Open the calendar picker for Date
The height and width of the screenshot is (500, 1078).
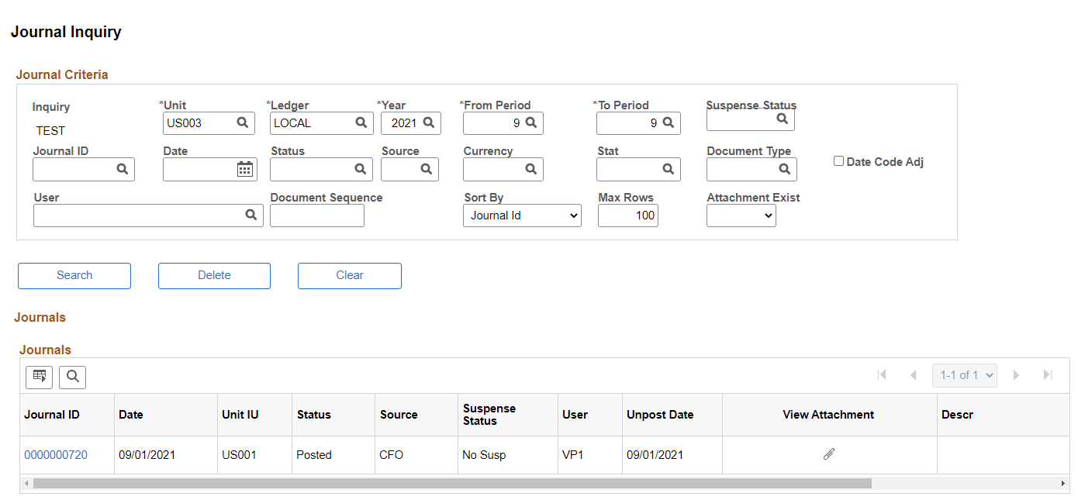[x=245, y=169]
